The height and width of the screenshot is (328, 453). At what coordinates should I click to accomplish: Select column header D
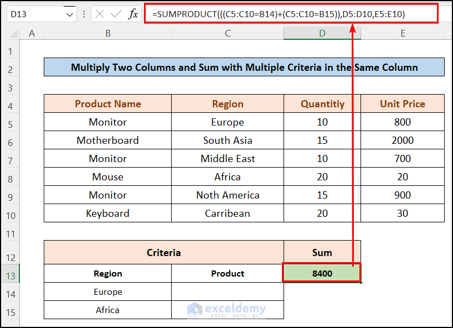click(x=322, y=33)
